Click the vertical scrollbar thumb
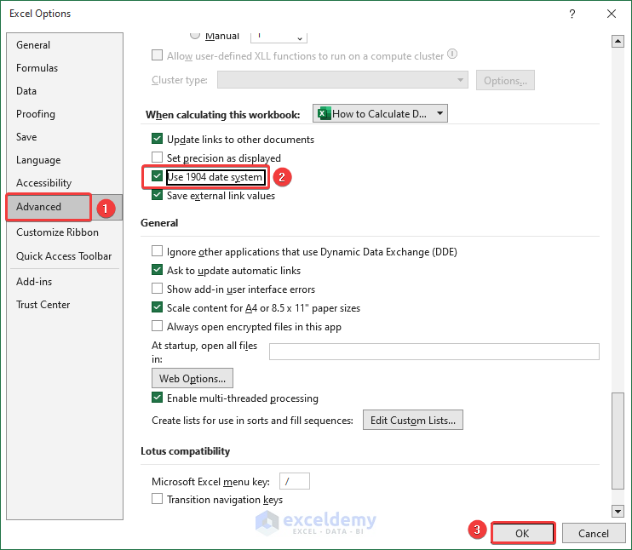Screen dimensions: 632x550 click(x=618, y=441)
